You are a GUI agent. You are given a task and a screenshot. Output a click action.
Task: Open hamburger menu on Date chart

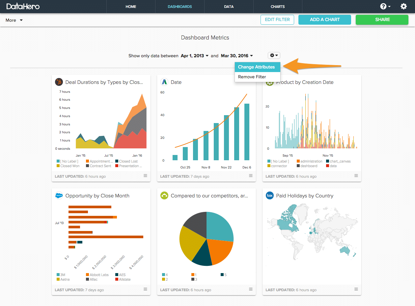[251, 176]
